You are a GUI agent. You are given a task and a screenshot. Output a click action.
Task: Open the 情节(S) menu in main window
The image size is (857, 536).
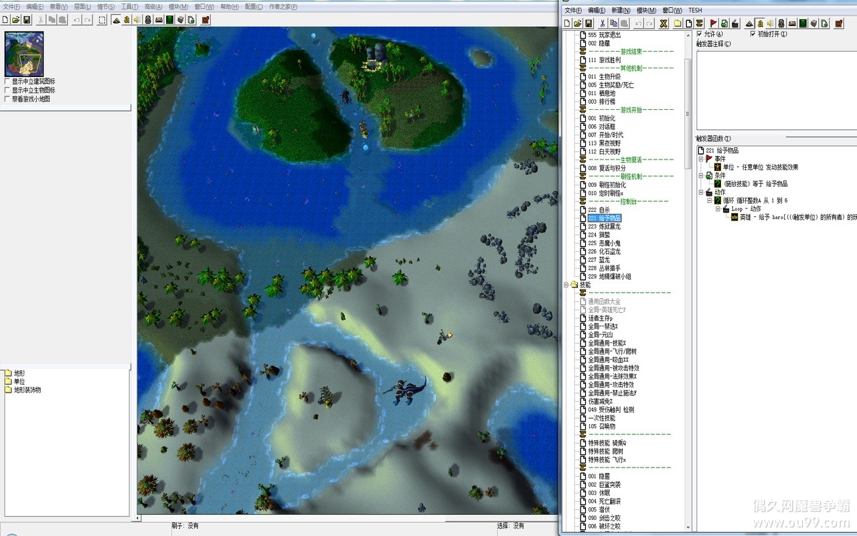[106, 7]
